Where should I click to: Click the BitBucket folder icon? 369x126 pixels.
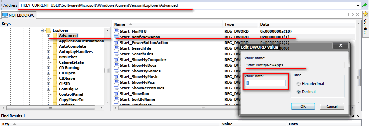(x=55, y=57)
